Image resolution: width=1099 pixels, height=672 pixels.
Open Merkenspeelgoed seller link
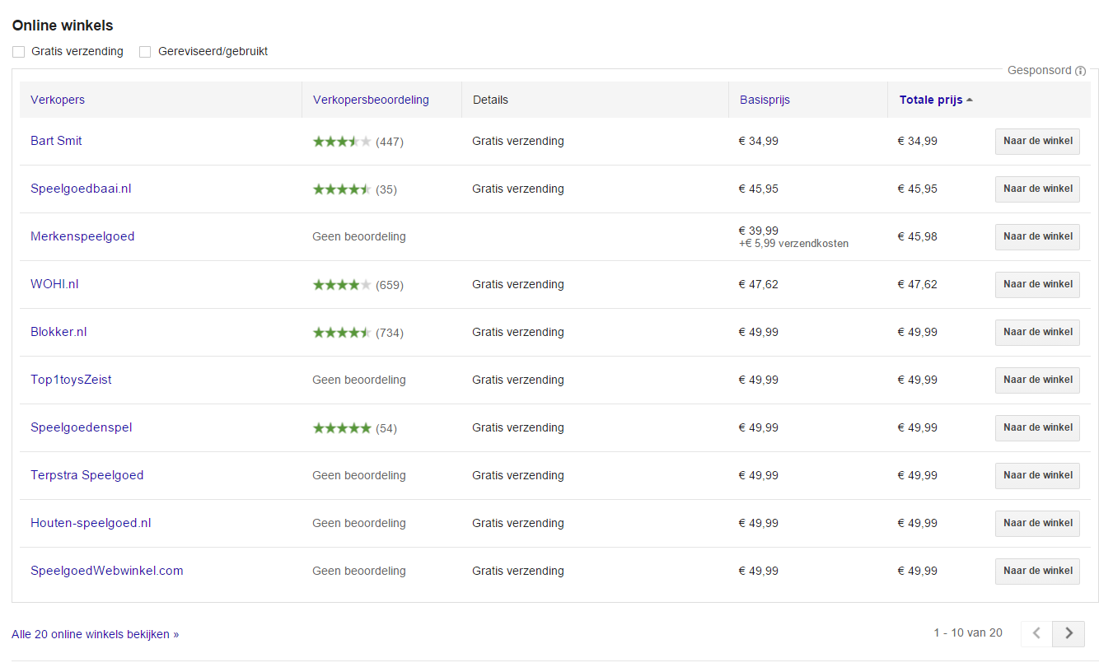pyautogui.click(x=82, y=236)
